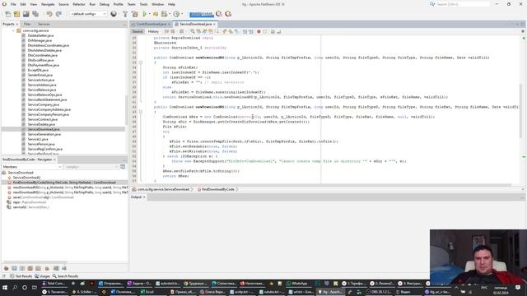
Task: Open the Windows Start menu
Action: tap(5, 288)
